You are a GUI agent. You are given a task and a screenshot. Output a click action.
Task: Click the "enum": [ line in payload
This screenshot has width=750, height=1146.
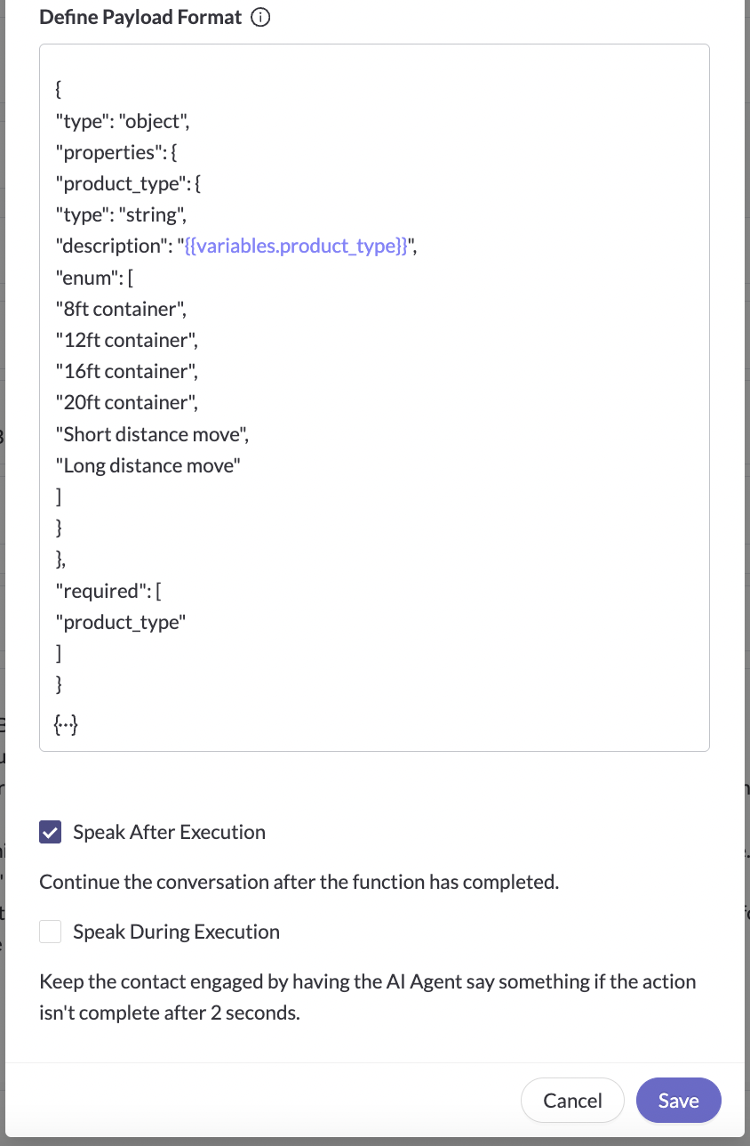(x=93, y=277)
